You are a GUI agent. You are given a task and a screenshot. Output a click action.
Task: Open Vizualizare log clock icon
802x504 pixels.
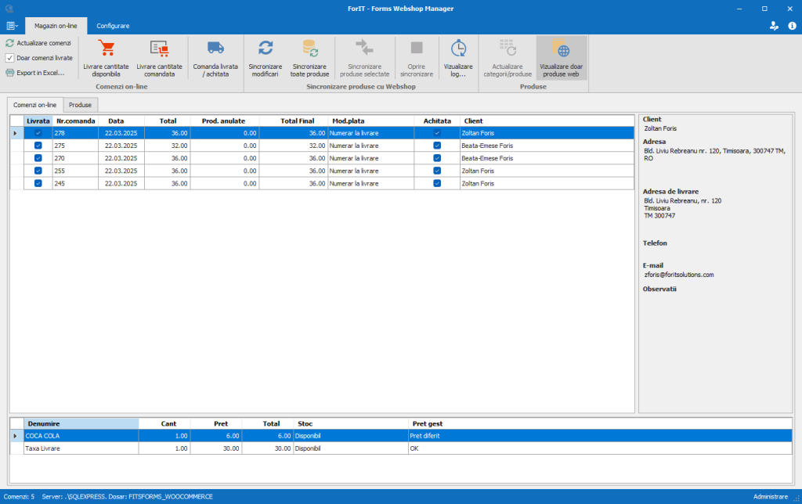[458, 49]
